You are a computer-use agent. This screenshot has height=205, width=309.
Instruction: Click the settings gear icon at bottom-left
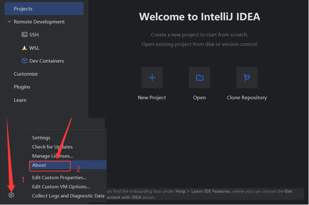pyautogui.click(x=11, y=195)
